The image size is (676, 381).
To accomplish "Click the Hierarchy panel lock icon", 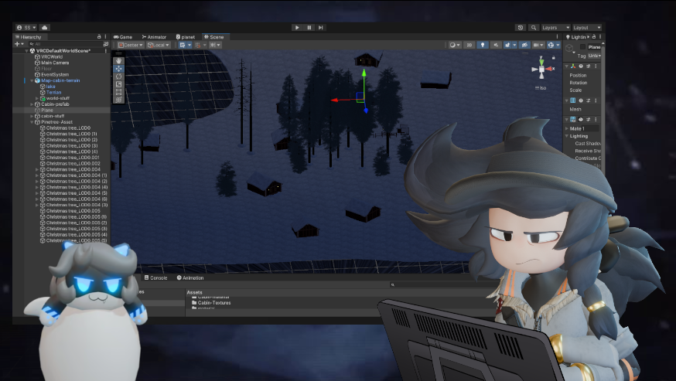I will (99, 36).
